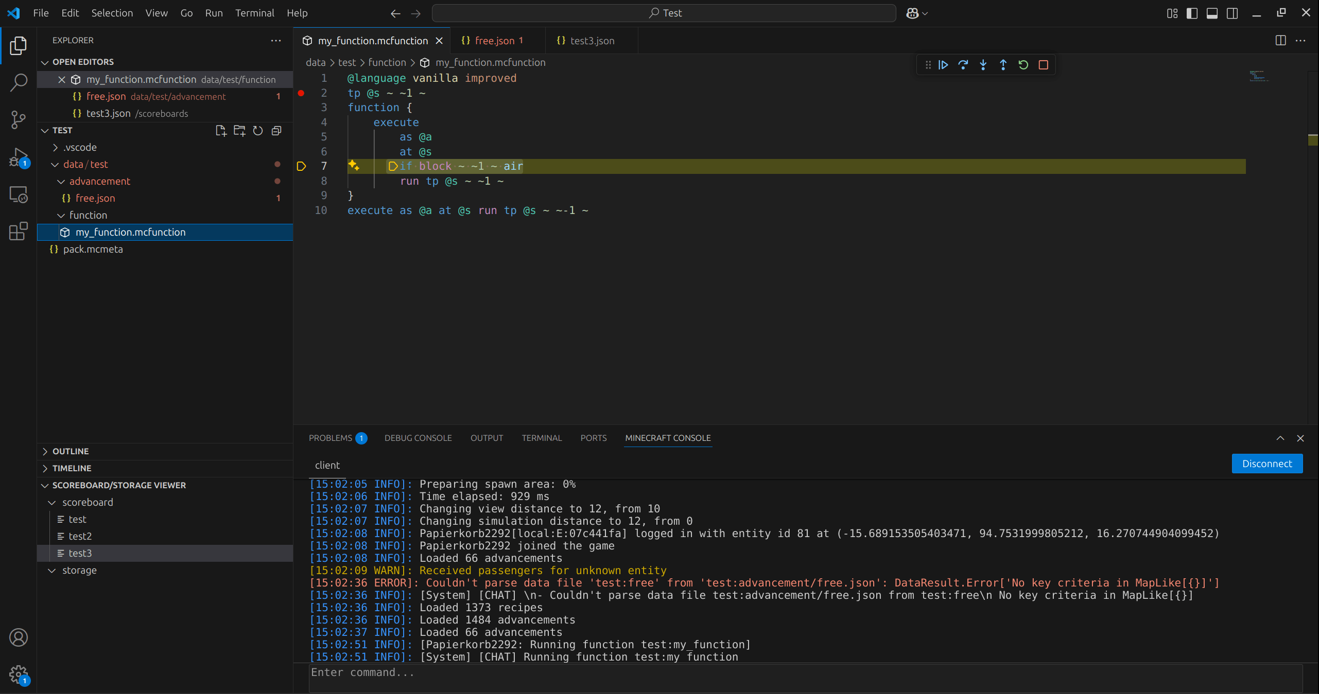Click the debug Step Over icon
This screenshot has width=1319, height=694.
click(963, 65)
